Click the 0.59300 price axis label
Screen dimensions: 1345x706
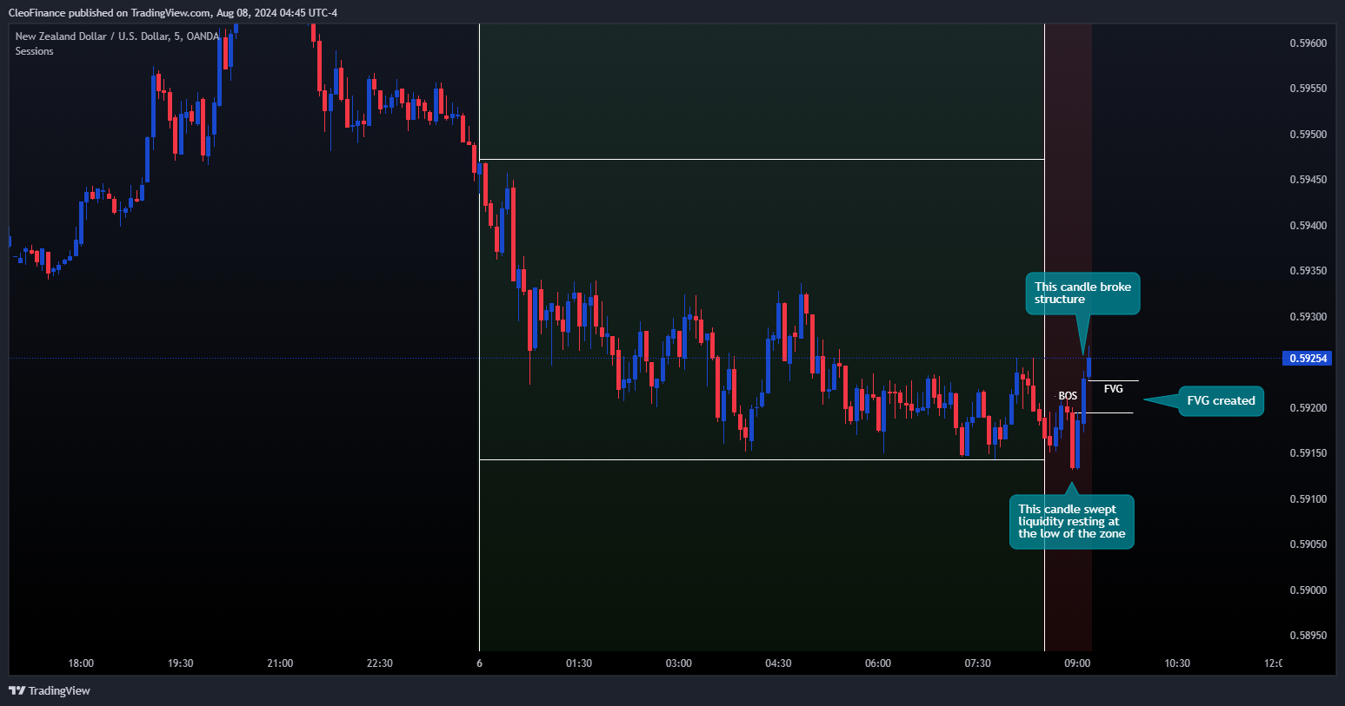pyautogui.click(x=1308, y=317)
